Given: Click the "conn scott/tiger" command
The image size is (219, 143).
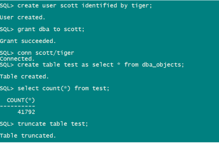Looking at the screenshot, I should [x=45, y=53].
